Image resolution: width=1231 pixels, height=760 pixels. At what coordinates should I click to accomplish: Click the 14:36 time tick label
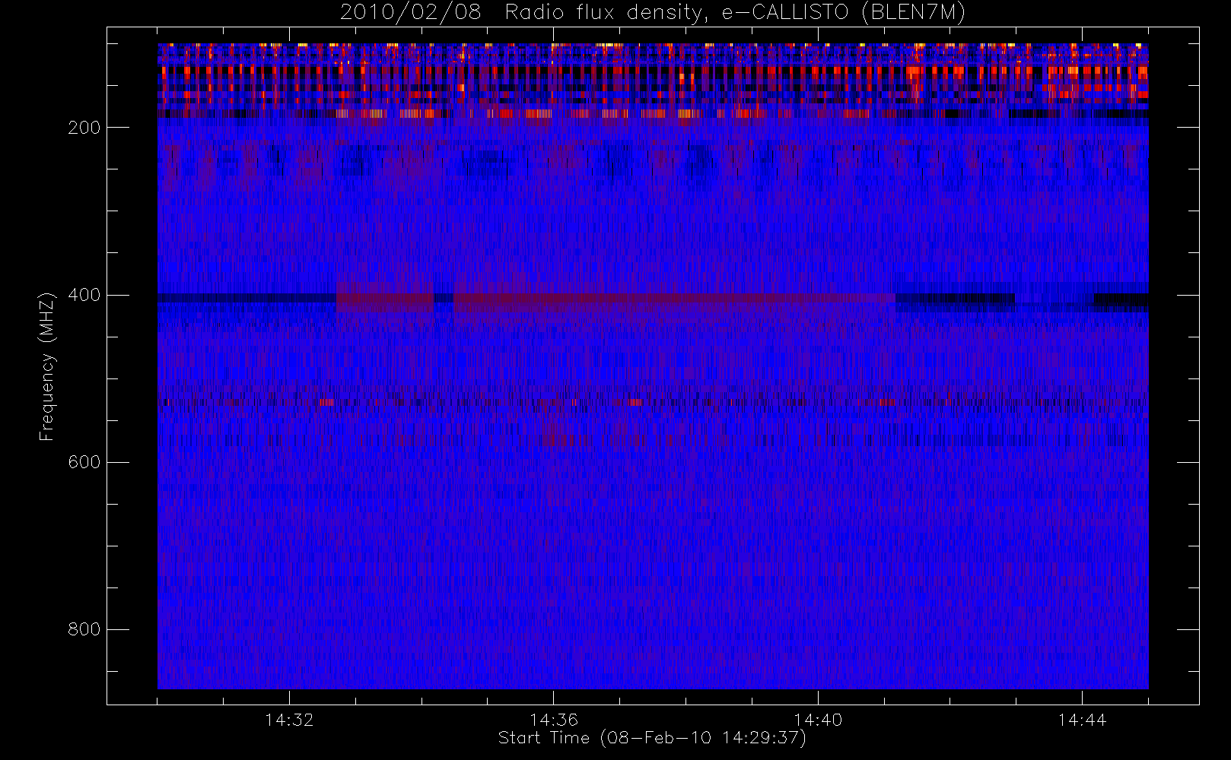pyautogui.click(x=554, y=719)
